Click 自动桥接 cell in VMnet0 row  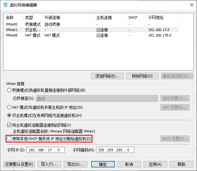pos(52,24)
